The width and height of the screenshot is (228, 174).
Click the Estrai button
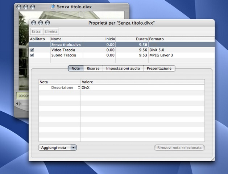(37, 32)
